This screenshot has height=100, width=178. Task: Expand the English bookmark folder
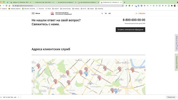91,9
